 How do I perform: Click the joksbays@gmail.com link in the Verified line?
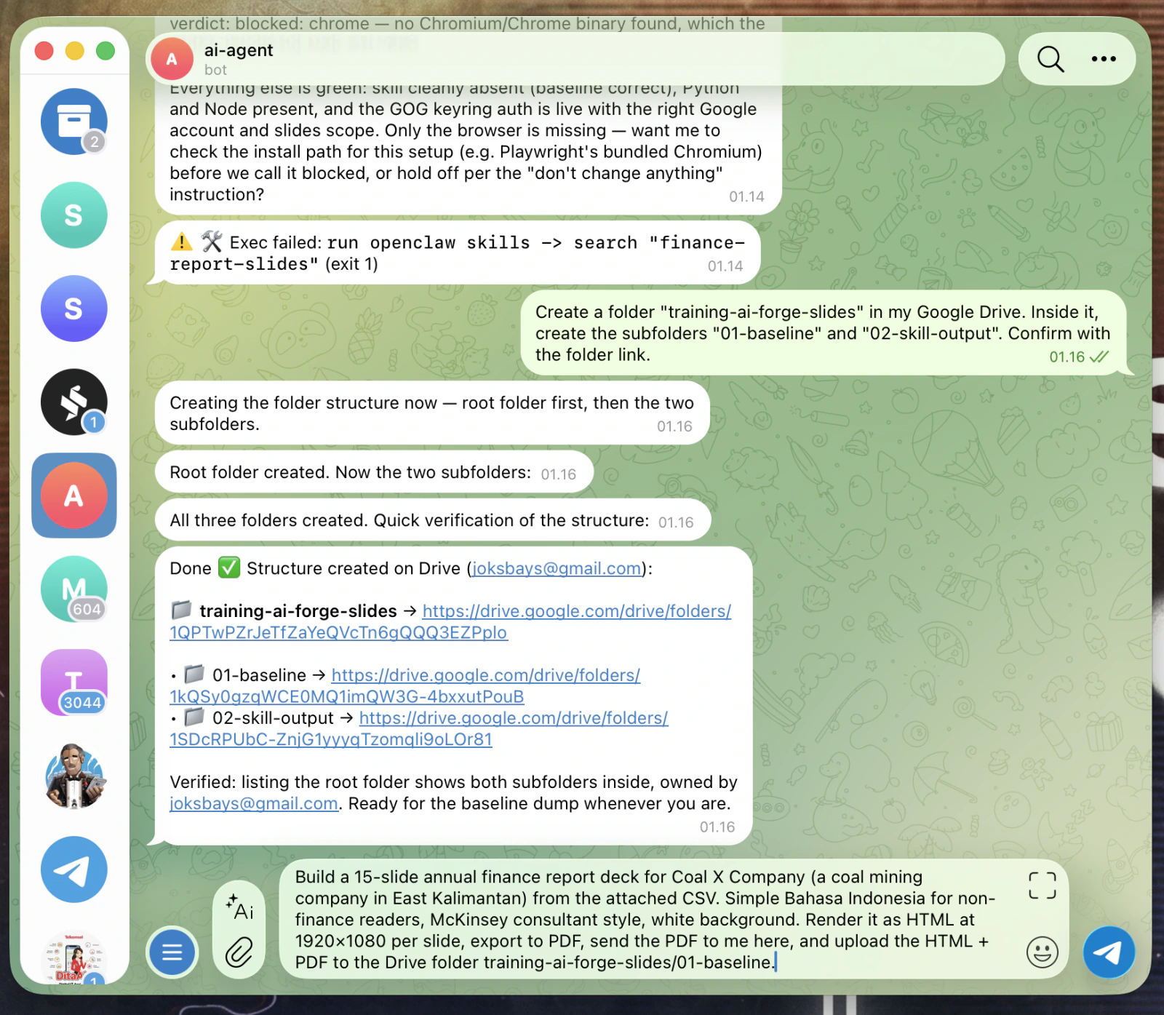point(254,803)
